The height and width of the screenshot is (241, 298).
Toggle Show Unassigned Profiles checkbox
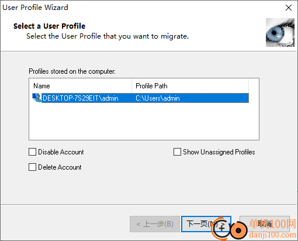[177, 152]
